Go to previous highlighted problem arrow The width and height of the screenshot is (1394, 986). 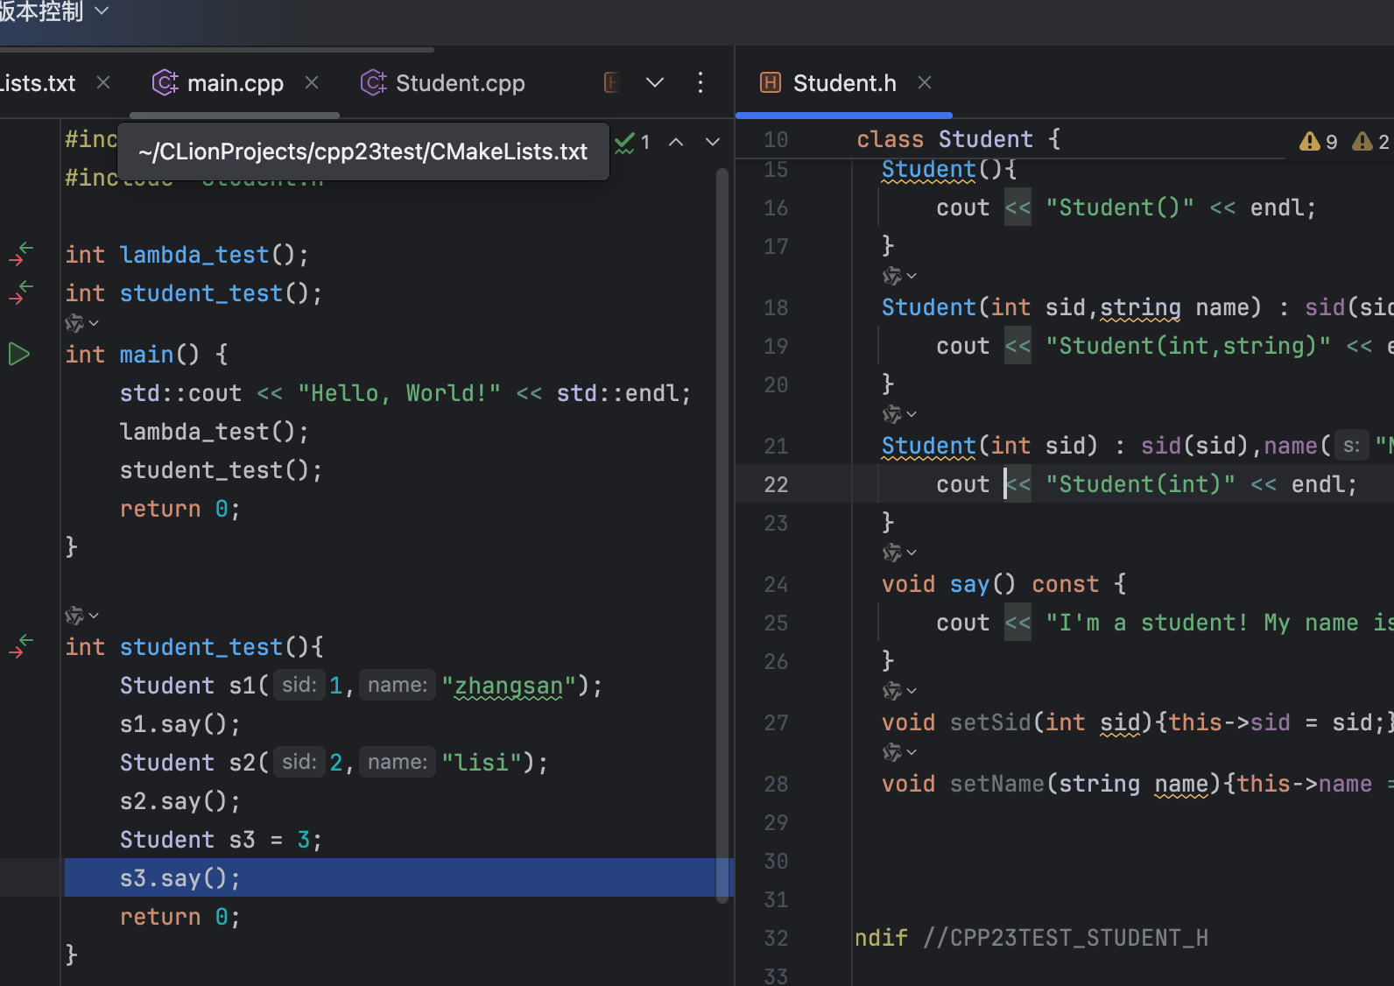pyautogui.click(x=676, y=142)
